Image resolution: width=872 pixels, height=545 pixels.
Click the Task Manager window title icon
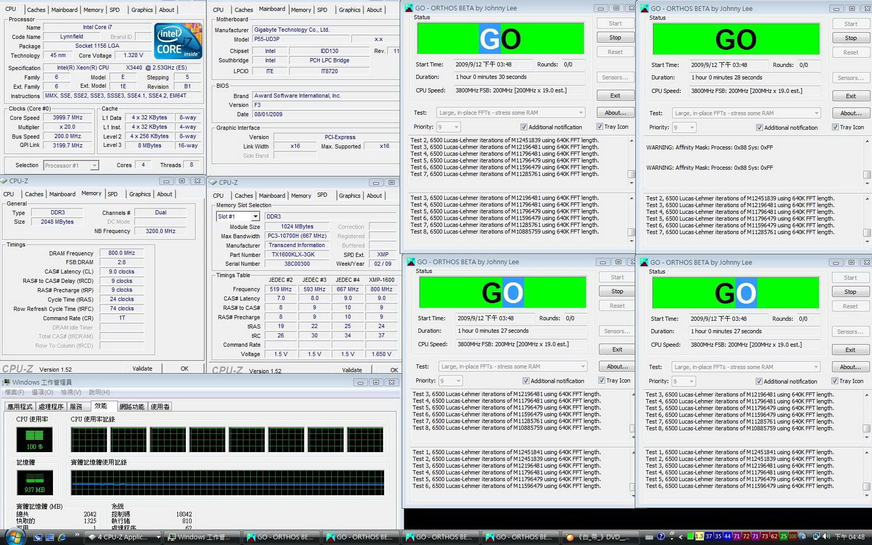(6, 382)
